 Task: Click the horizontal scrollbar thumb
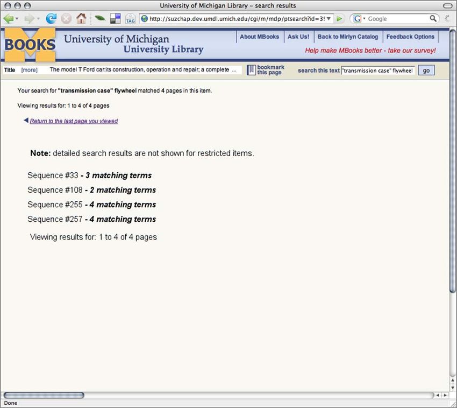coord(44,395)
